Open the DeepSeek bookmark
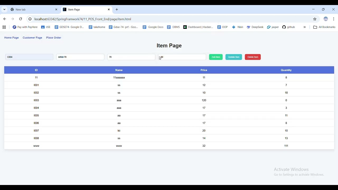 coord(255,27)
